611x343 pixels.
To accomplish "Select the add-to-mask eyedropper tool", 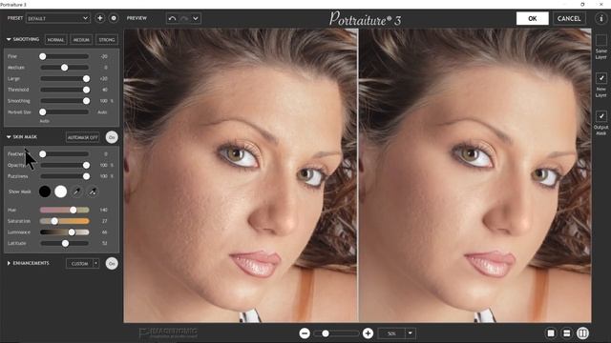I will pyautogui.click(x=93, y=192).
